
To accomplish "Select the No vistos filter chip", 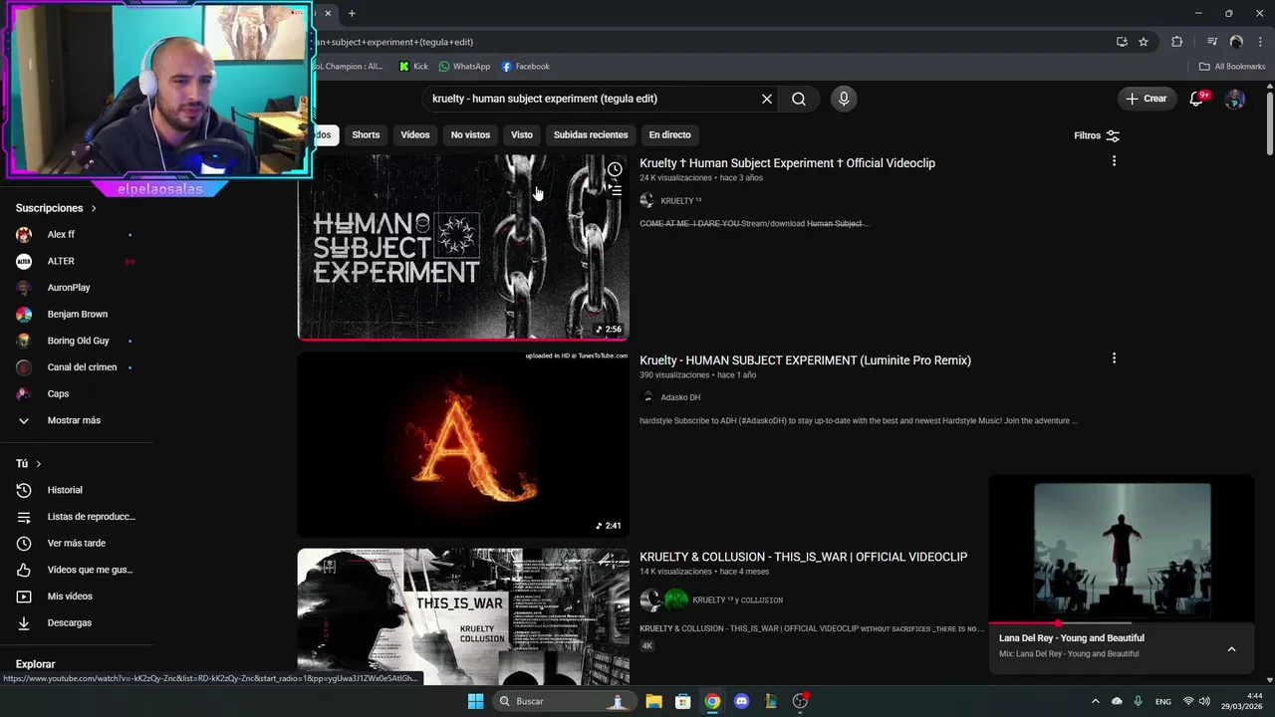I will (x=470, y=135).
